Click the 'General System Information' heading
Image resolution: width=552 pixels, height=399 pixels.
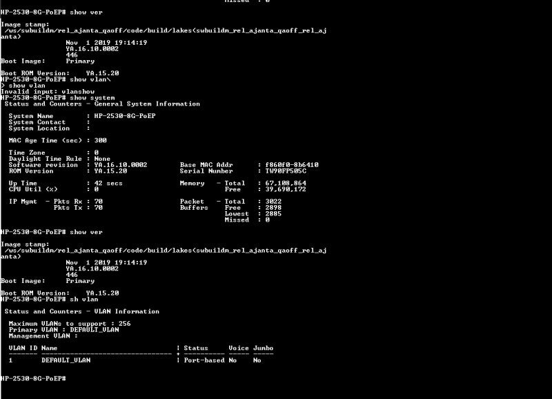(147, 104)
